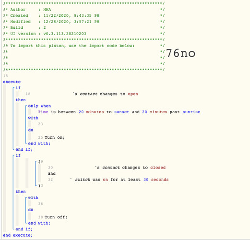This screenshot has height=240, width=250.
Task: Click the '76no' import code text
Action: pyautogui.click(x=181, y=53)
